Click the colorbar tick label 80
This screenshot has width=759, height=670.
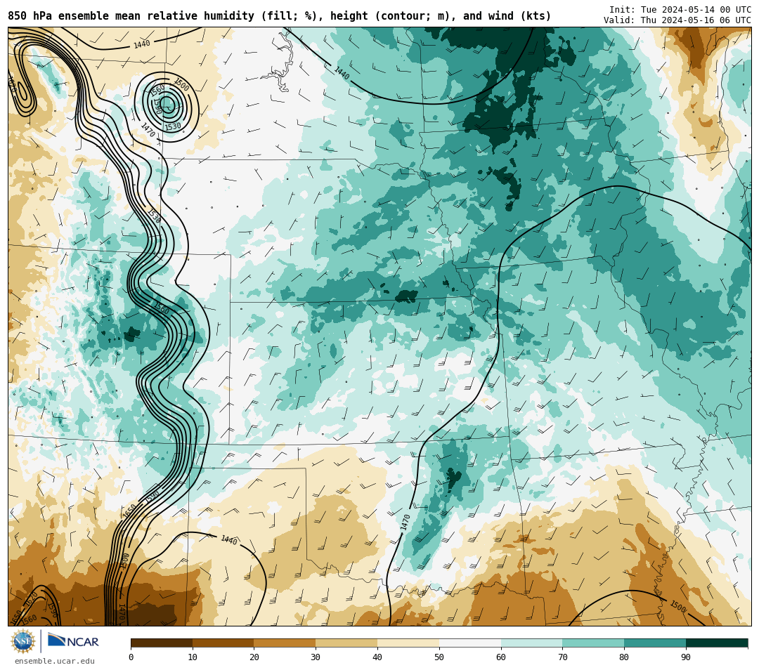(624, 657)
